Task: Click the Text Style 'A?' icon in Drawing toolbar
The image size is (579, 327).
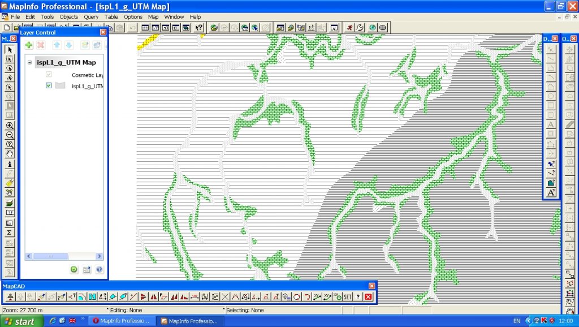Action: tap(551, 192)
